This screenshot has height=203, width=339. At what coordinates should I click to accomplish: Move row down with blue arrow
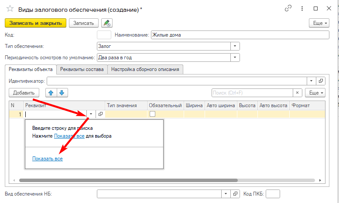pyautogui.click(x=62, y=93)
